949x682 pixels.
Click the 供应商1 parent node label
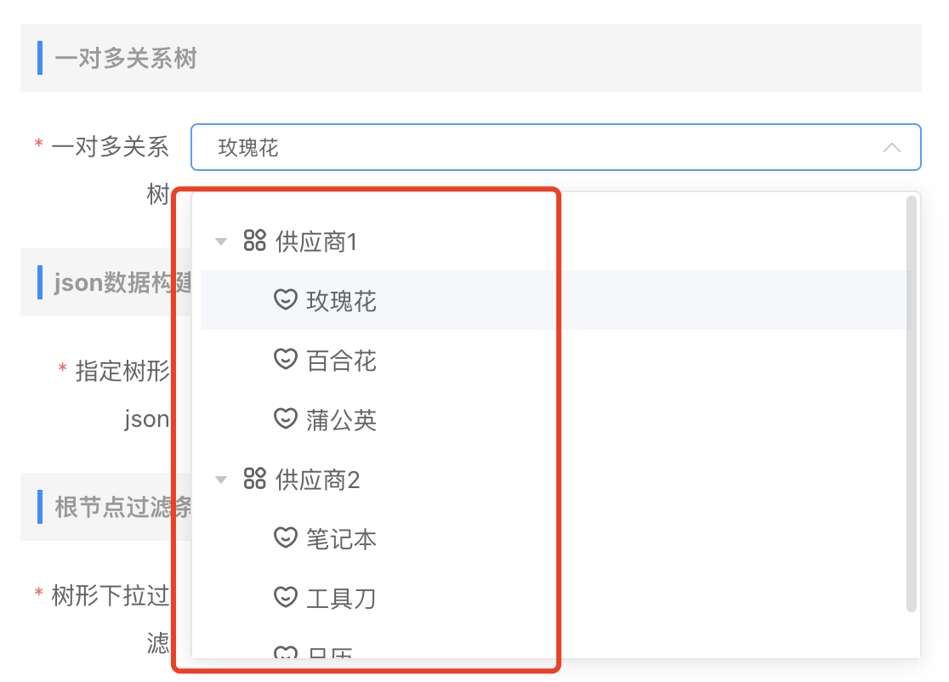pos(316,242)
